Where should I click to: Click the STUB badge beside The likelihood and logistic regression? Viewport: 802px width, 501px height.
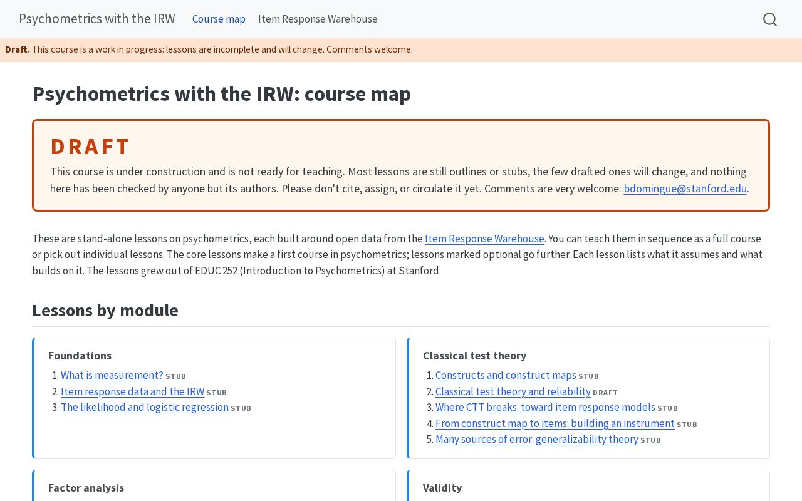pyautogui.click(x=241, y=408)
